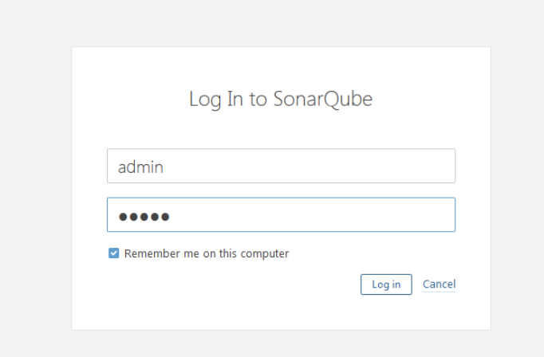Uncheck the Remember me checkbox
Image resolution: width=544 pixels, height=357 pixels.
(113, 253)
